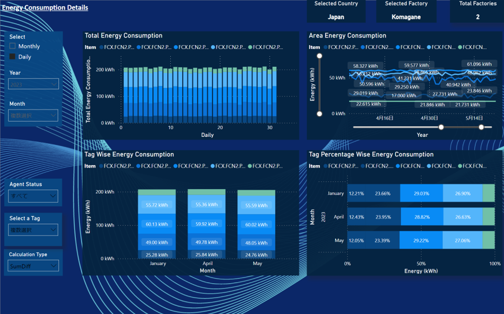Viewport: 504px width, 314px height.
Task: Open the Year dropdown showing 2023
Action: [x=33, y=84]
